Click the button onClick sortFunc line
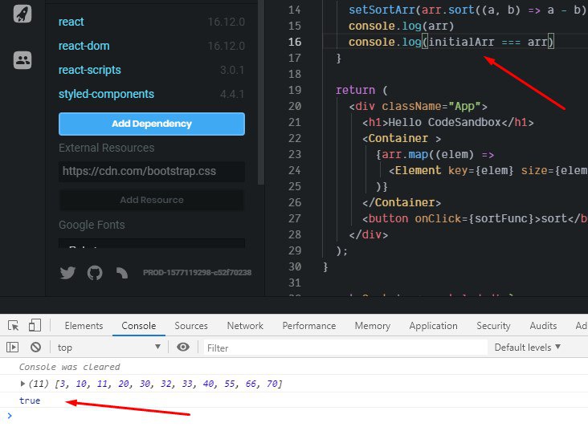Screen dimensions: 588x431 [475, 218]
